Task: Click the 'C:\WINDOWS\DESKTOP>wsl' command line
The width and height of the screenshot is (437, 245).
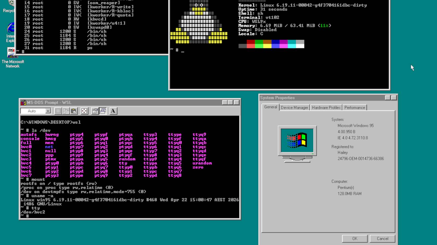Action: tap(51, 122)
